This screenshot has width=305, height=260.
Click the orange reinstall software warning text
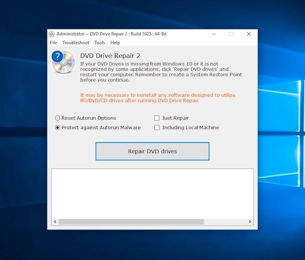point(158,98)
